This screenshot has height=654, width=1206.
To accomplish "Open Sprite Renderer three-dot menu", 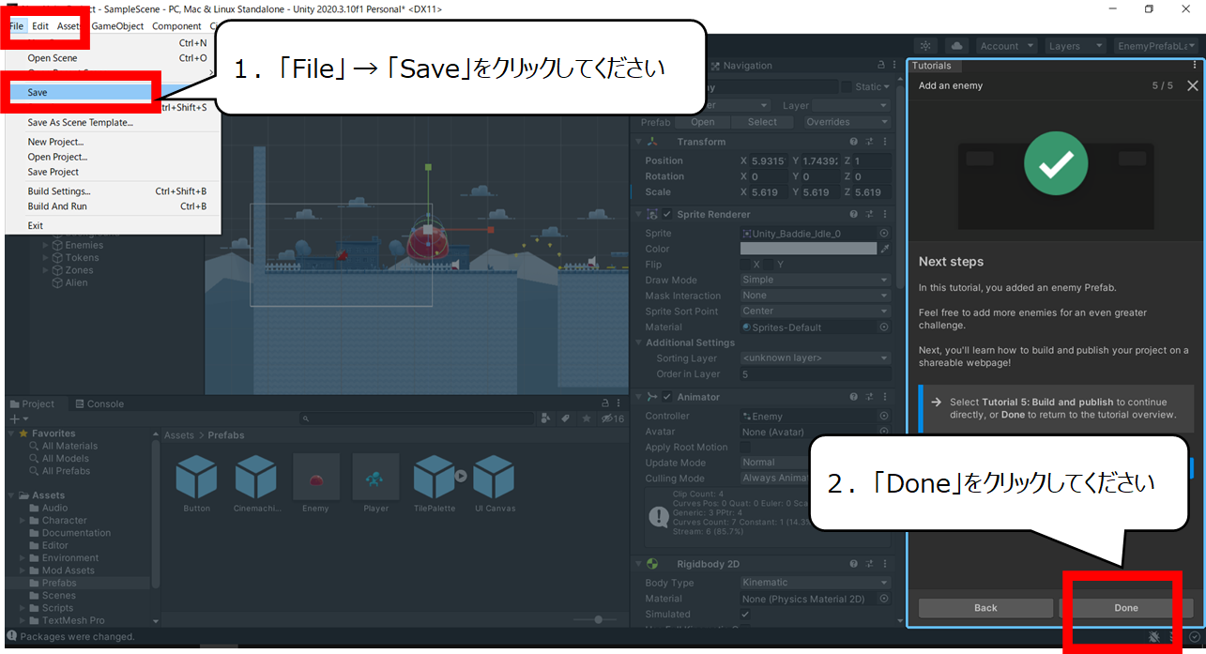I will (x=885, y=214).
